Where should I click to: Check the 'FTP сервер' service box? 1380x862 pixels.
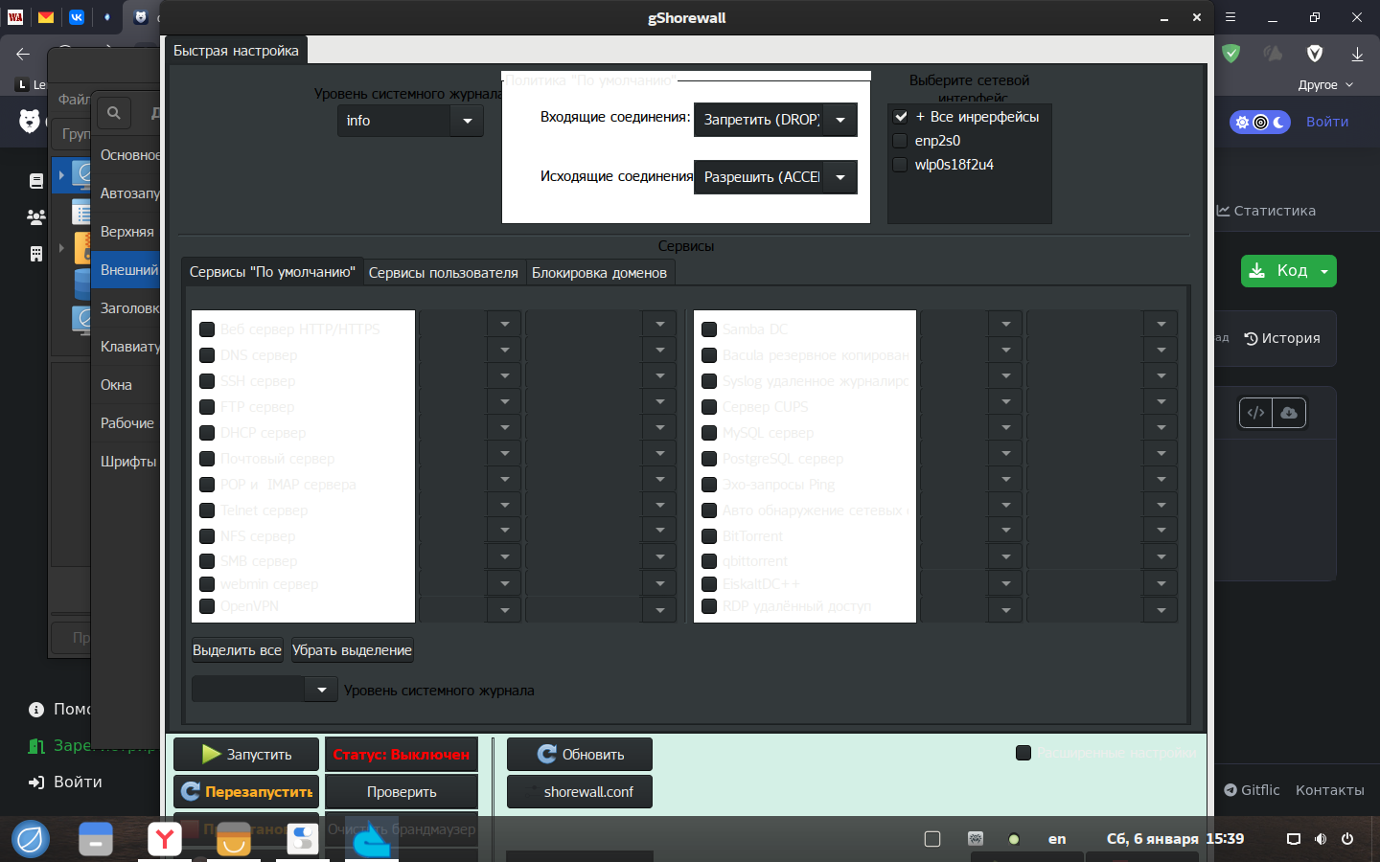207,407
